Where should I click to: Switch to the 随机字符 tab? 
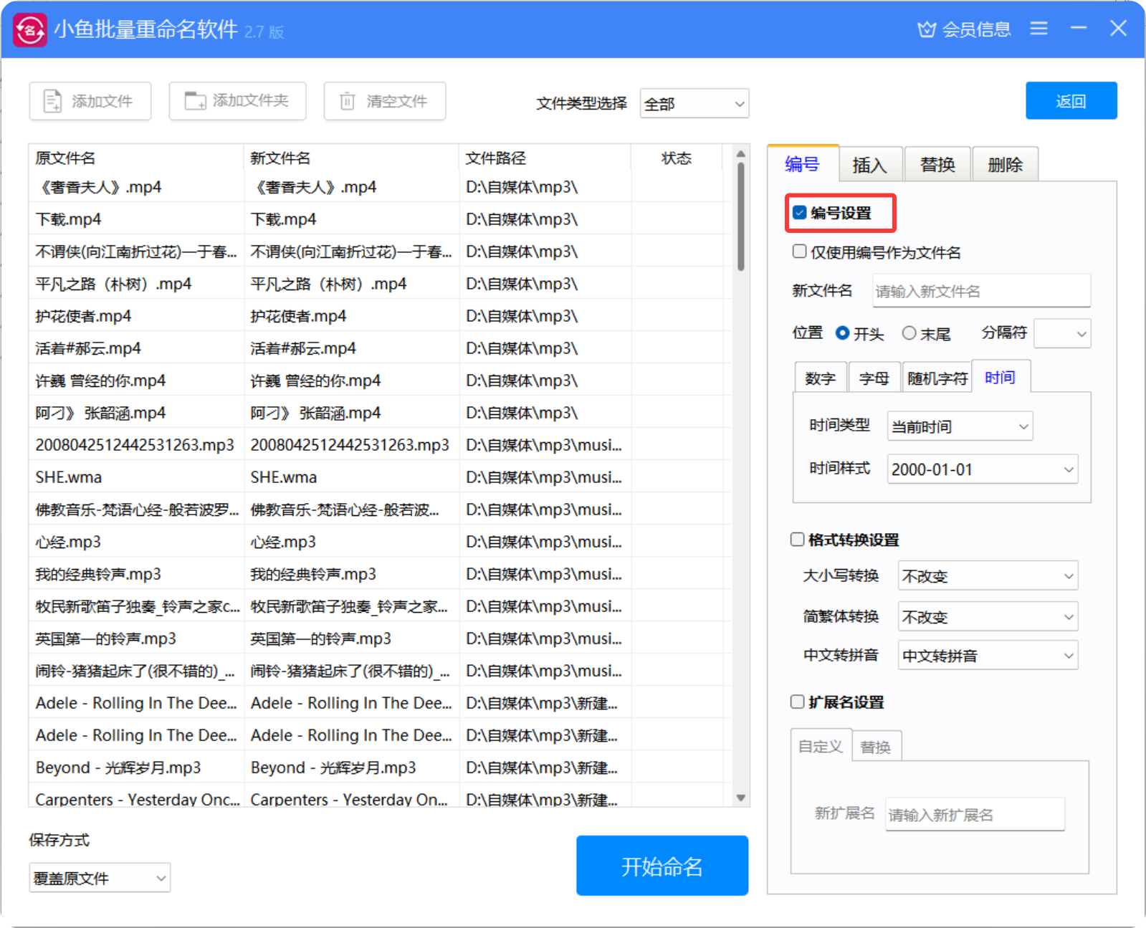[937, 378]
